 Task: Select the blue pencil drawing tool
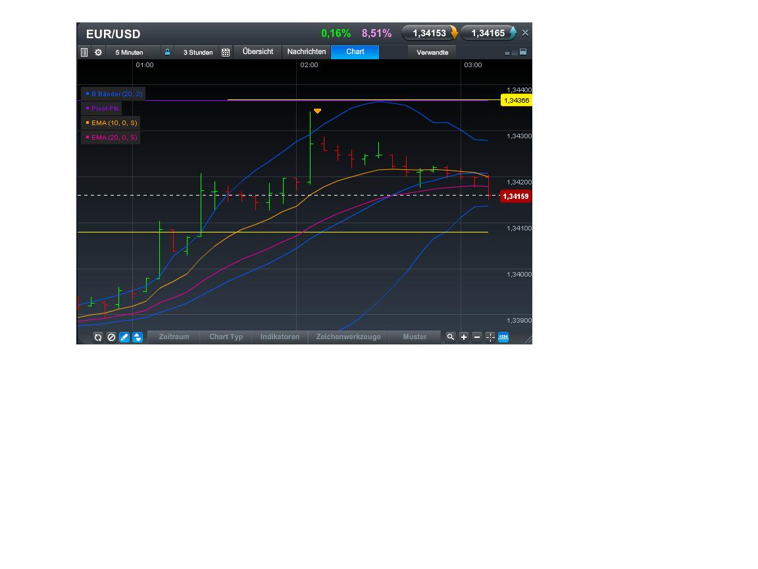[124, 337]
